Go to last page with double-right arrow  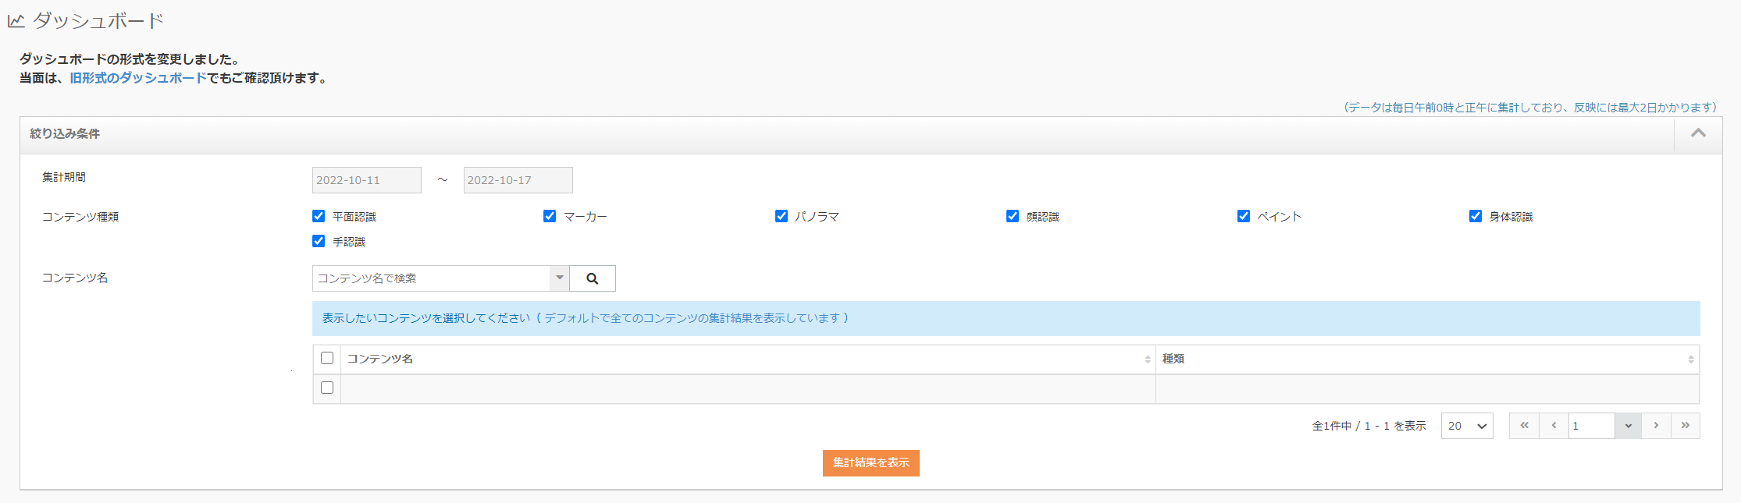click(x=1686, y=426)
